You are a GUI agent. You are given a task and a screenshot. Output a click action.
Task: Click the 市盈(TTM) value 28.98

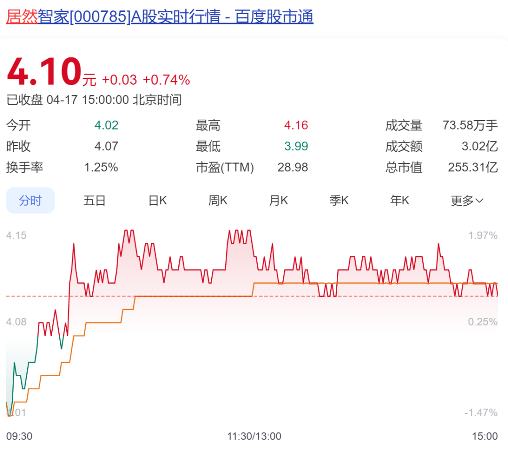293,168
